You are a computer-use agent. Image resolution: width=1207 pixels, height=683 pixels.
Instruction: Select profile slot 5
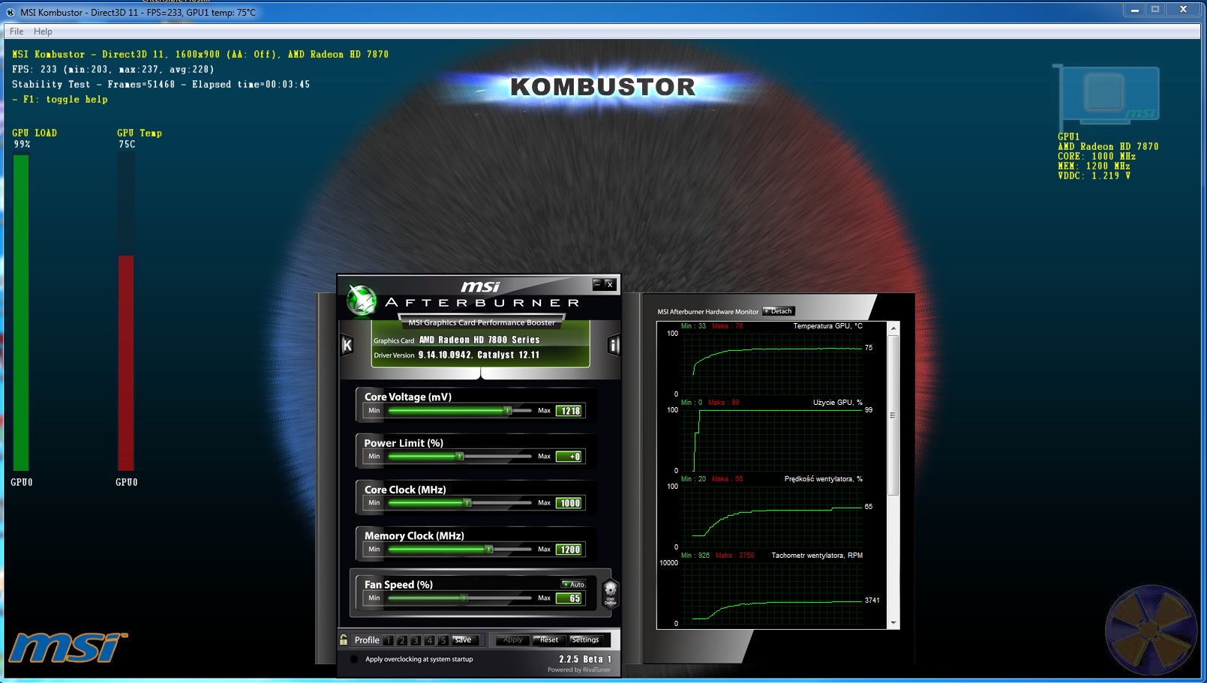point(443,640)
